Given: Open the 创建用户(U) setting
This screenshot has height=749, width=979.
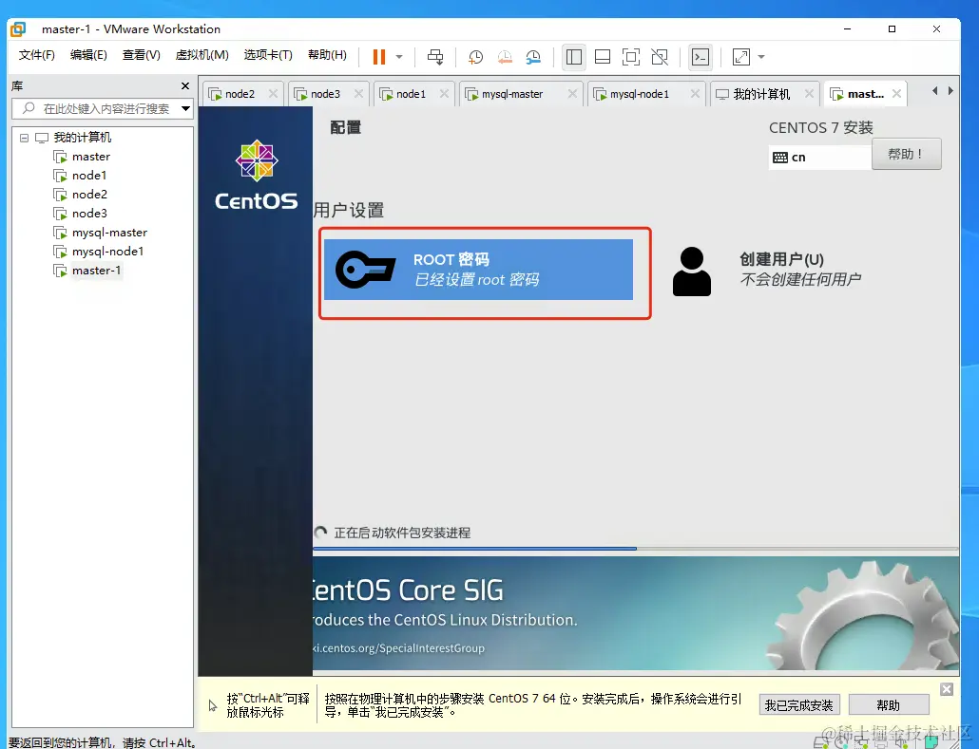Looking at the screenshot, I should 767,271.
